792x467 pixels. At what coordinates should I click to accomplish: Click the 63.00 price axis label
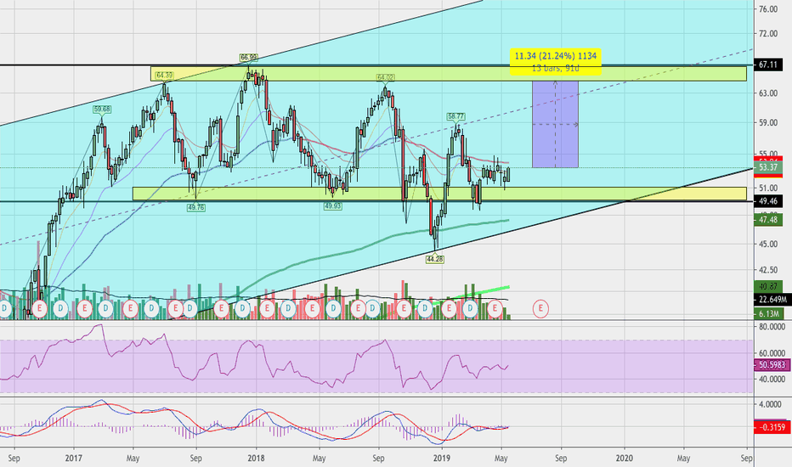(767, 93)
